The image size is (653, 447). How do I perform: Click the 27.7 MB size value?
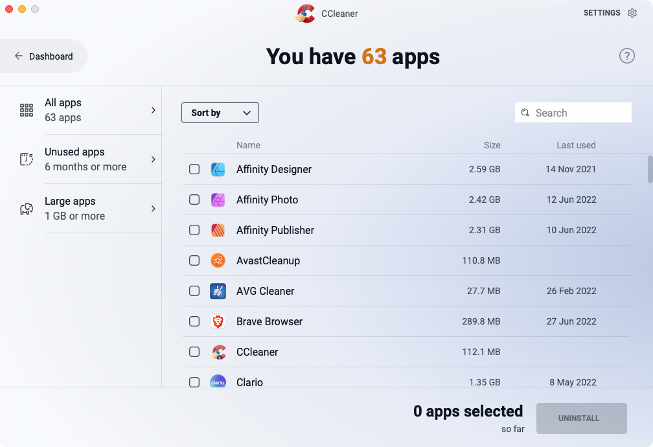(x=483, y=291)
